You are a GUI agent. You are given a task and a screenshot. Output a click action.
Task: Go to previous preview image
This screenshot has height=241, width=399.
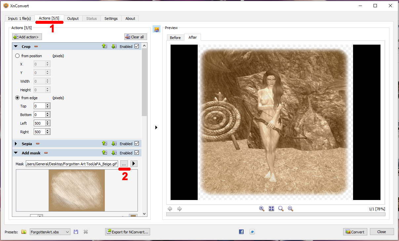point(170,209)
